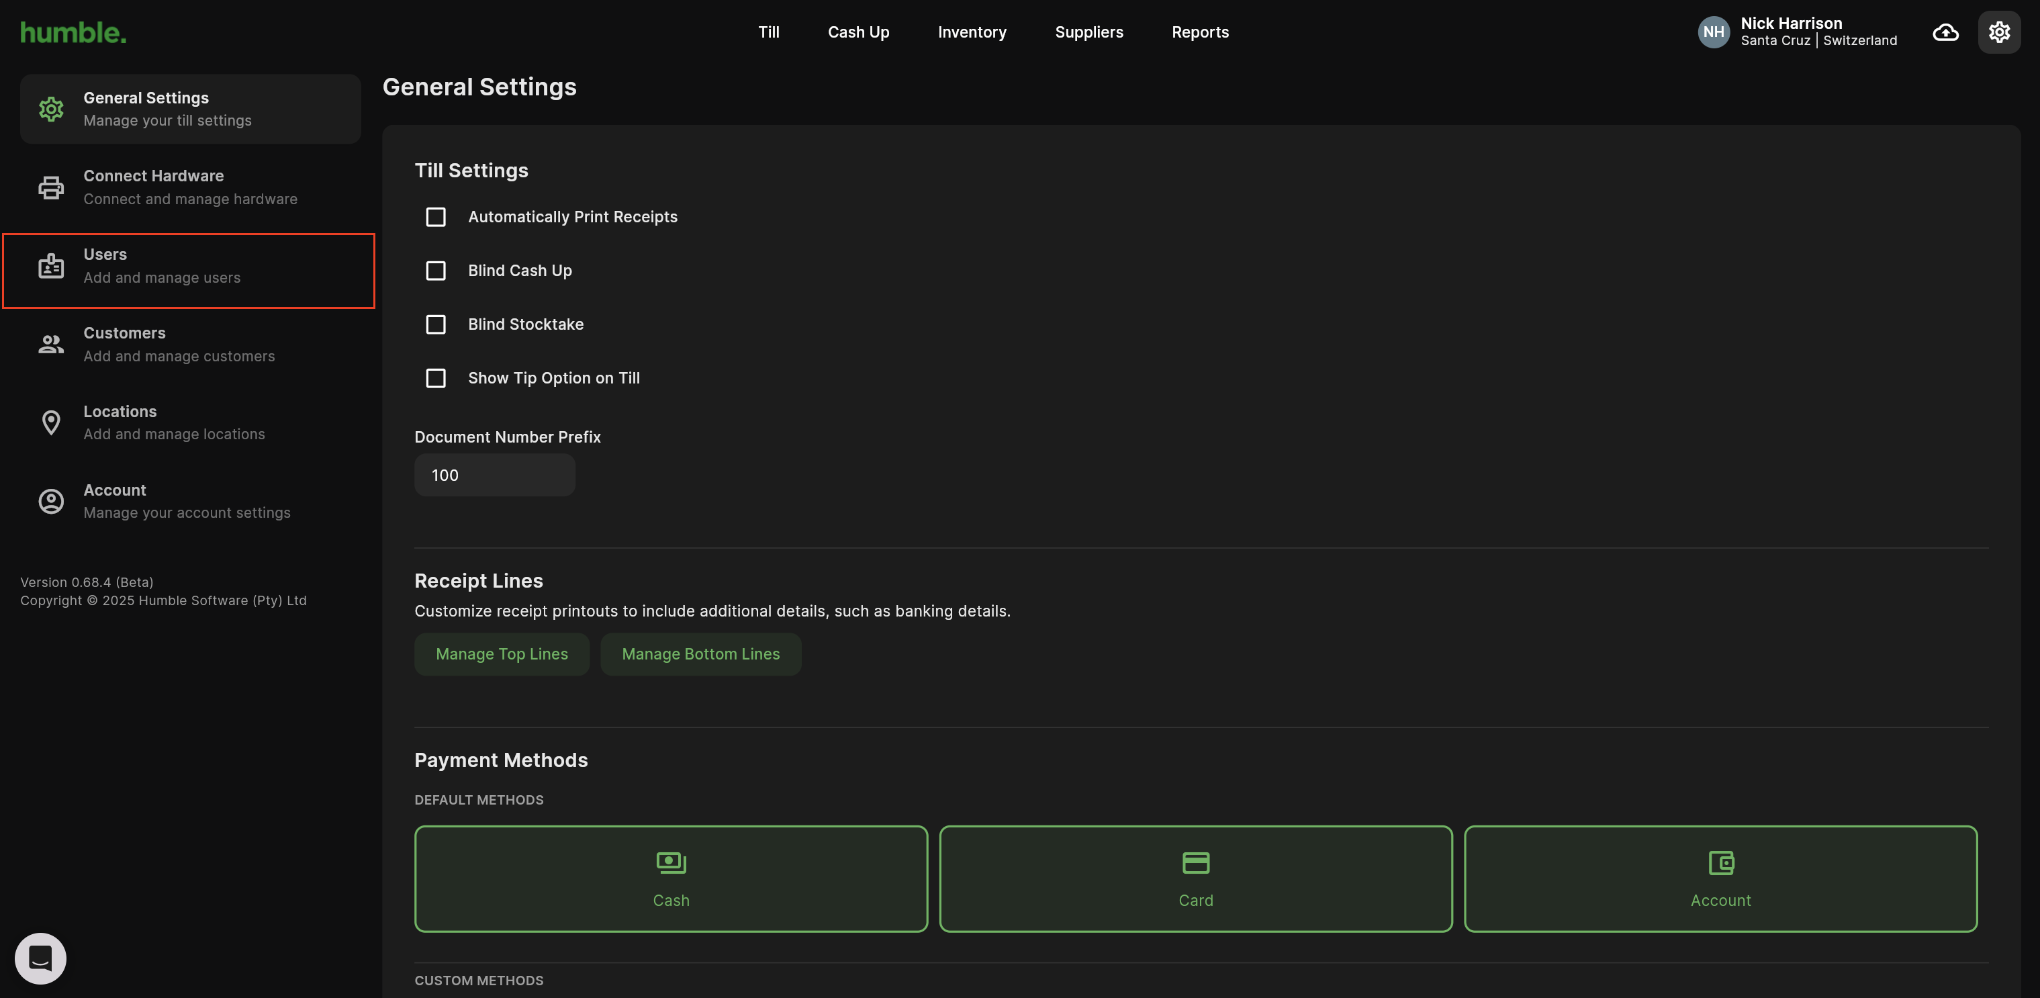The width and height of the screenshot is (2040, 998).
Task: Select the Account payment method card
Action: click(1720, 878)
